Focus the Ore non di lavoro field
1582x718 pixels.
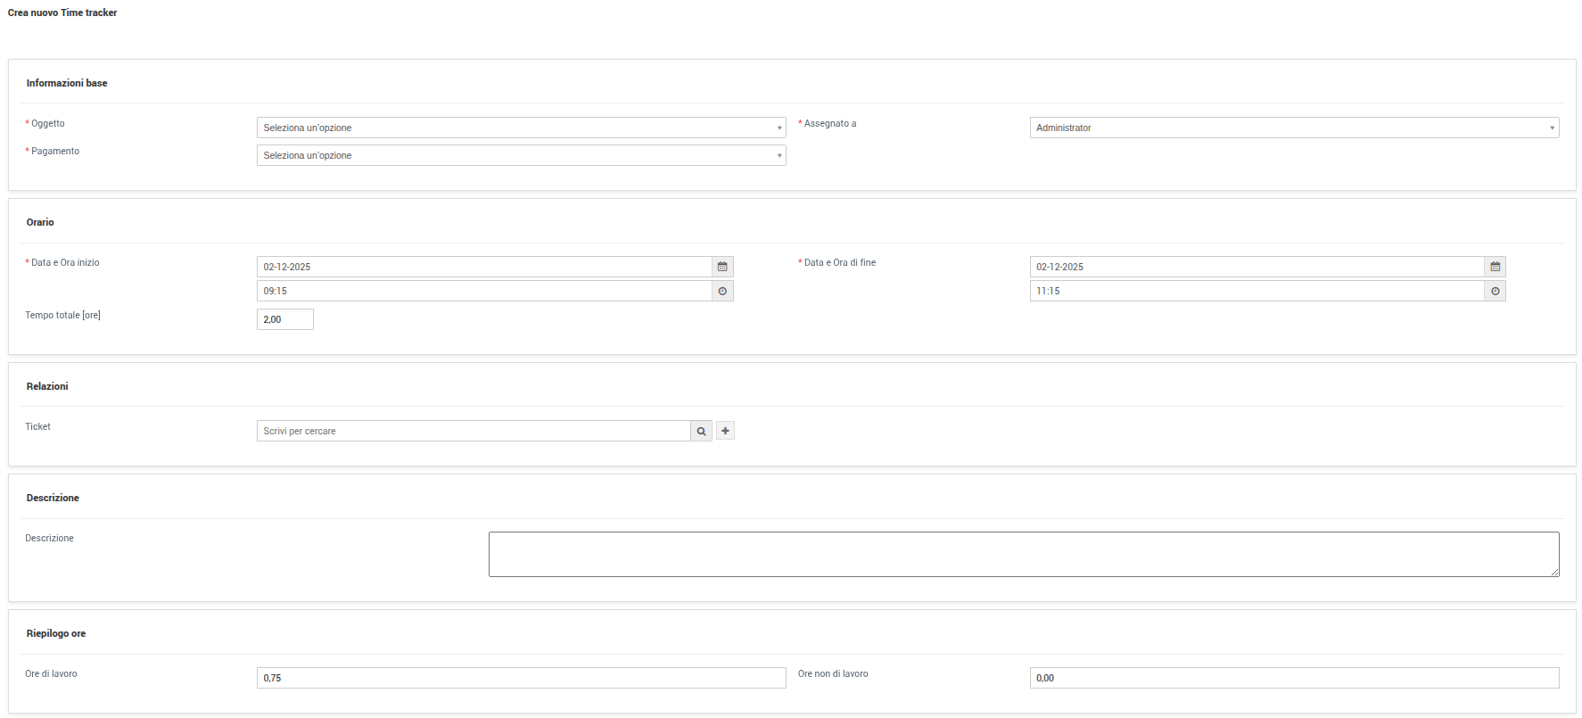click(1293, 678)
